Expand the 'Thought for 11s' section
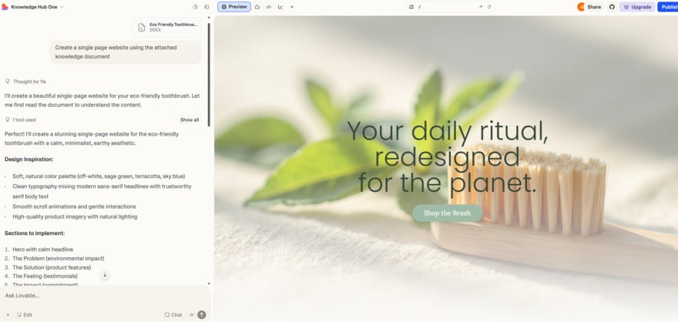 point(25,81)
